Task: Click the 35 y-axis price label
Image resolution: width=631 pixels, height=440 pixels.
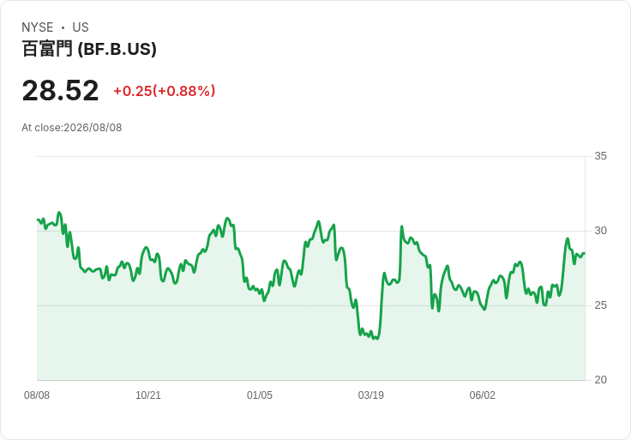Action: point(600,156)
